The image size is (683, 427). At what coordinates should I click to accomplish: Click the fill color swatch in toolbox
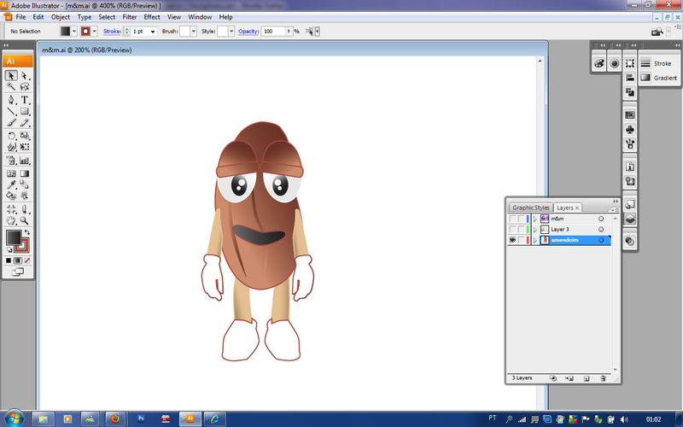pyautogui.click(x=14, y=238)
